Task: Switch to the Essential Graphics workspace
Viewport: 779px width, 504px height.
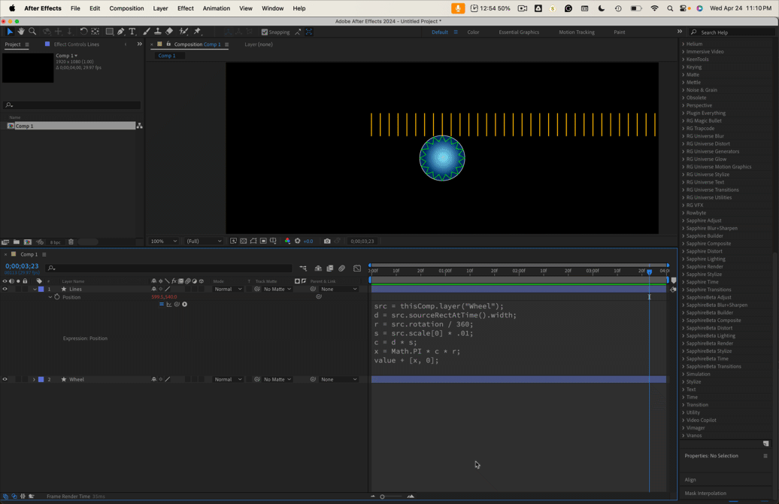Action: (x=519, y=32)
